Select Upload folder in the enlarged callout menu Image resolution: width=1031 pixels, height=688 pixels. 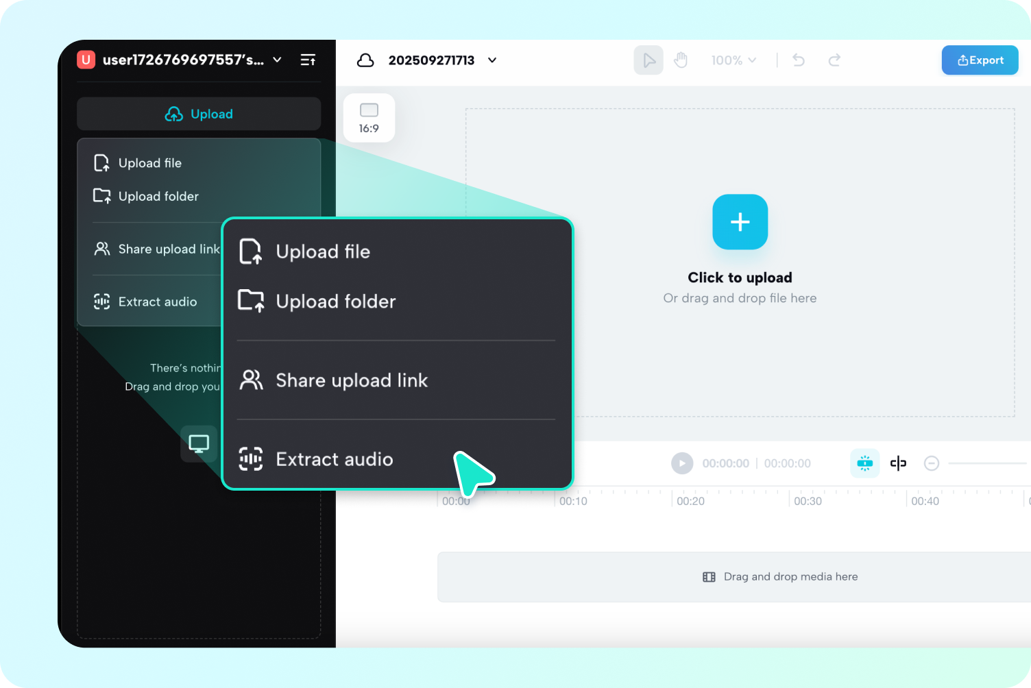coord(317,302)
